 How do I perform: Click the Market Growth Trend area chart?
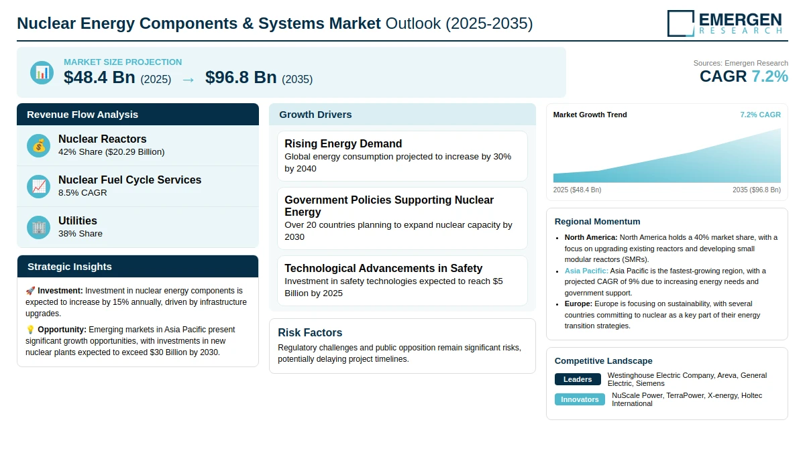pyautogui.click(x=667, y=155)
